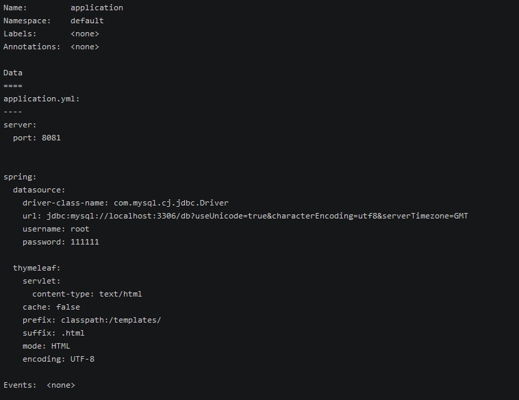Click the "datasource:" line
Screen dimensions: 519x400
(39, 190)
